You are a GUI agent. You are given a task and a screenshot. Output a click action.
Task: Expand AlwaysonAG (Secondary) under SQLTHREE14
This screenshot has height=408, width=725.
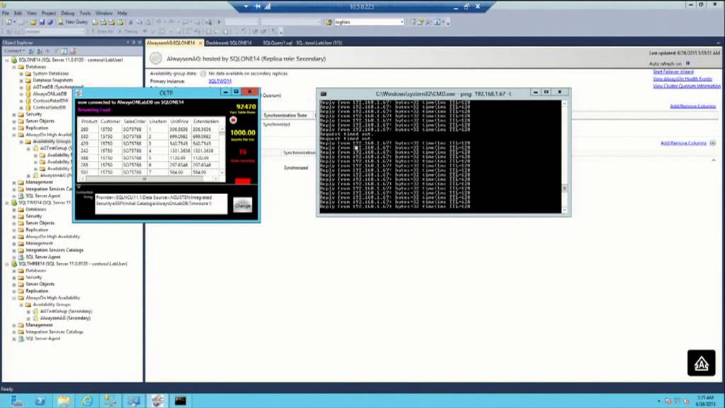(x=28, y=318)
